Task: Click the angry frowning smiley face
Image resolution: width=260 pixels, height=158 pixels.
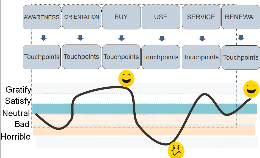Action: (176, 150)
